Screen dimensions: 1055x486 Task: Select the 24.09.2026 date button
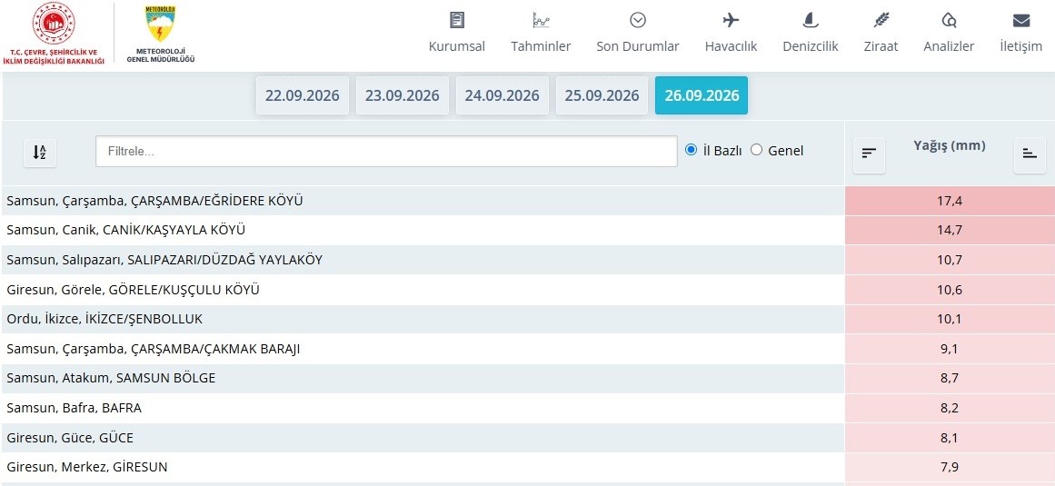(x=502, y=95)
